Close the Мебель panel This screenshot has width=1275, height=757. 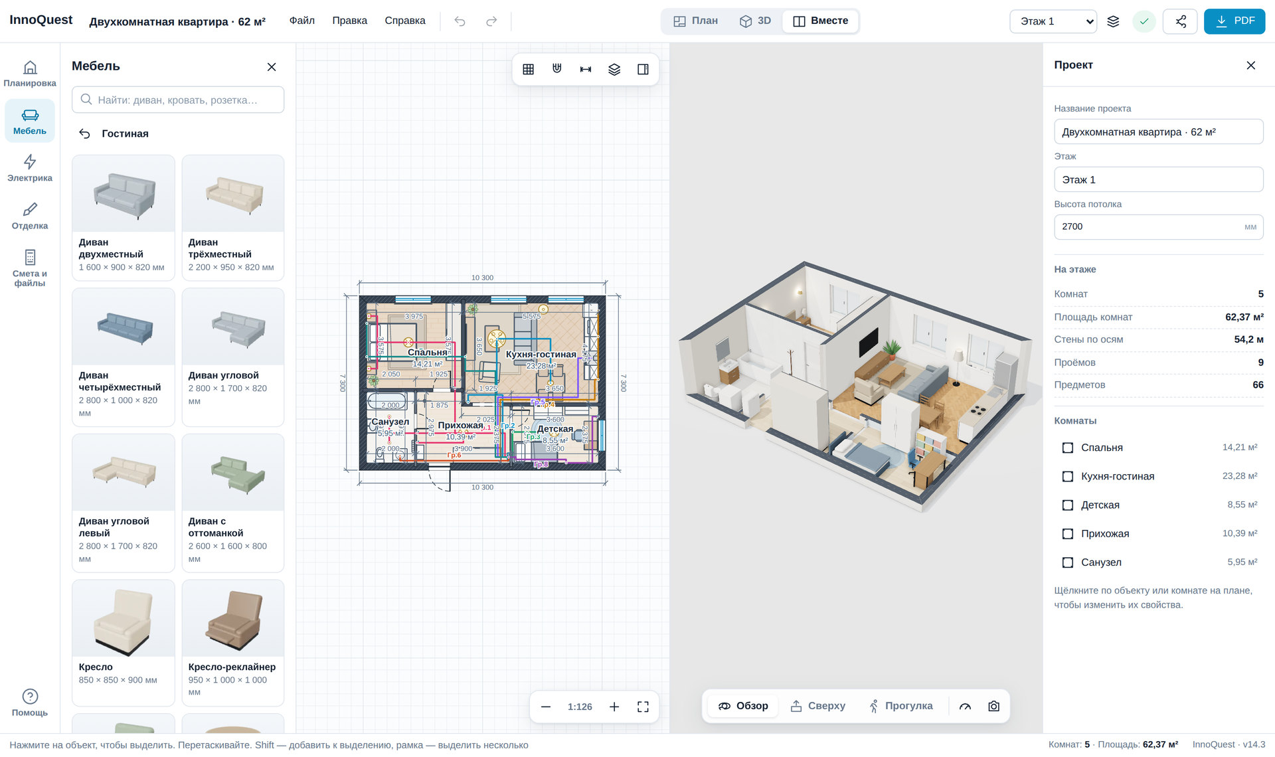tap(272, 67)
